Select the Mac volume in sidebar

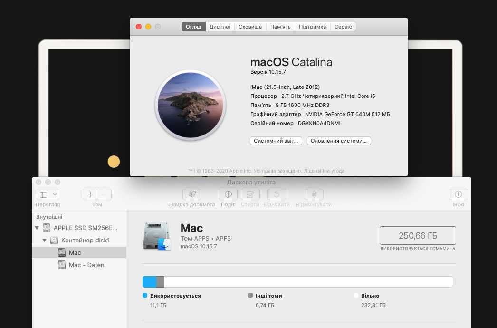tap(79, 252)
